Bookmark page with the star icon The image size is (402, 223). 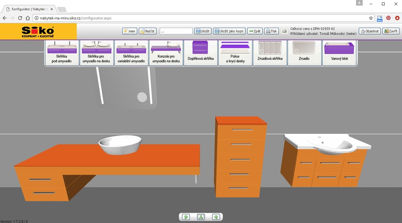point(371,18)
